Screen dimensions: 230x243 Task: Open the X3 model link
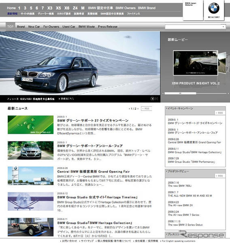tap(50, 8)
